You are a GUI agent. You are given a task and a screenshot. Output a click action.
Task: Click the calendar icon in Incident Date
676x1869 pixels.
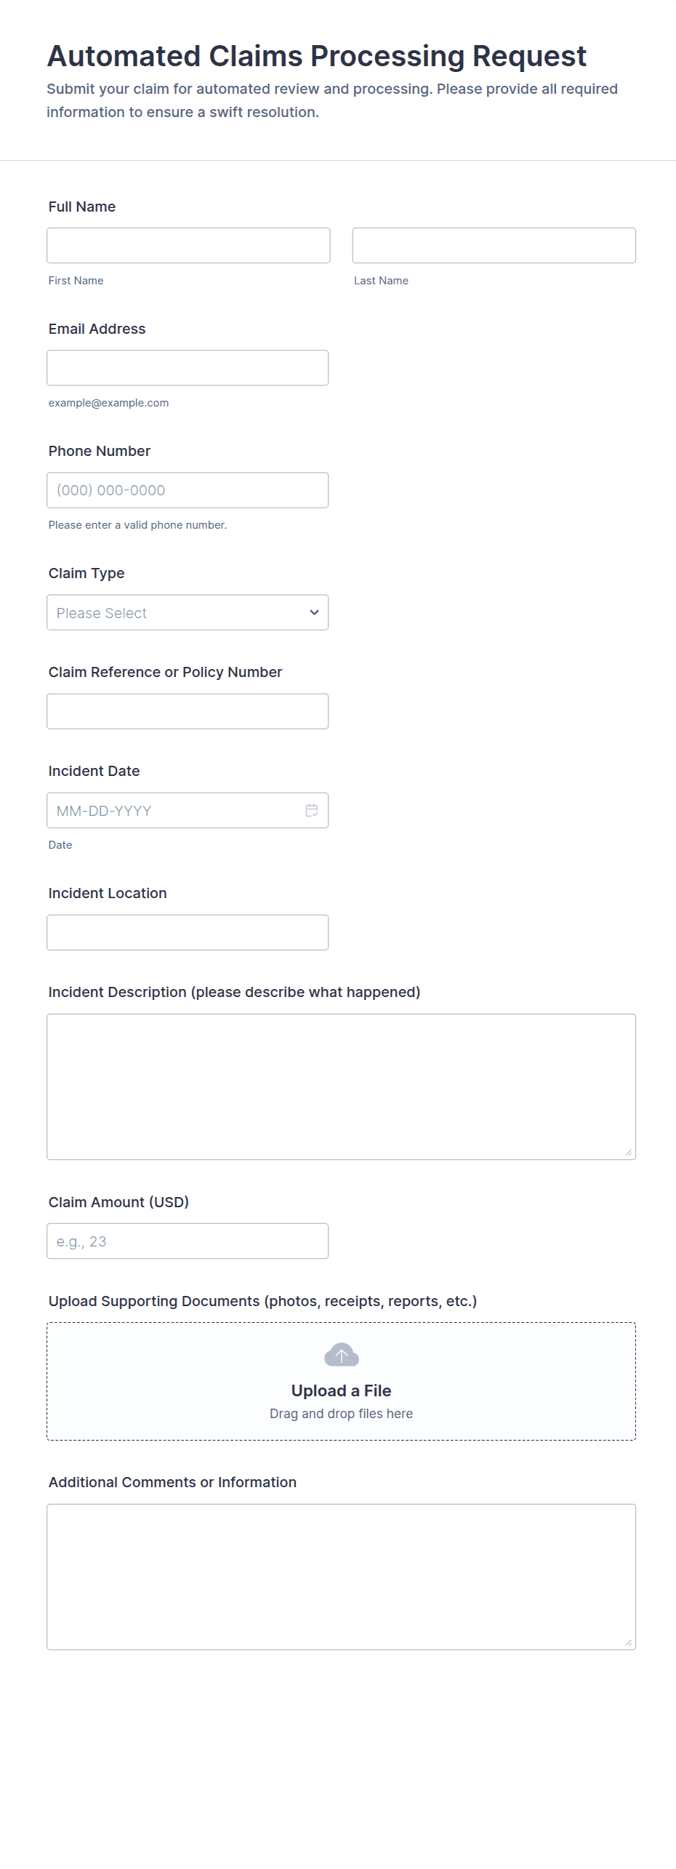click(311, 810)
